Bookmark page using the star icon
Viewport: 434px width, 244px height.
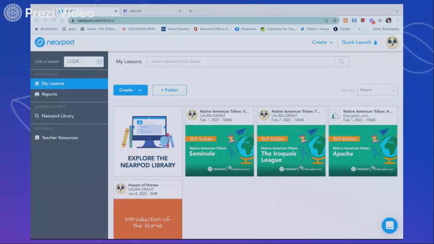[x=335, y=20]
